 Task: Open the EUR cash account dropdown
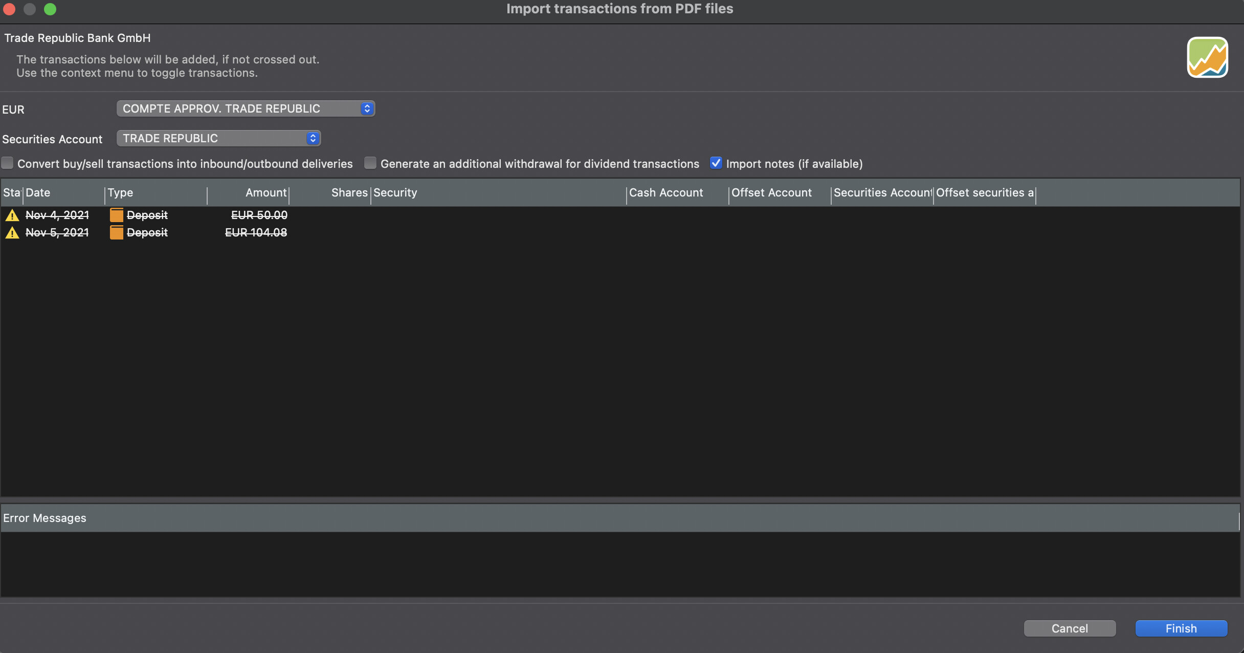click(x=246, y=108)
